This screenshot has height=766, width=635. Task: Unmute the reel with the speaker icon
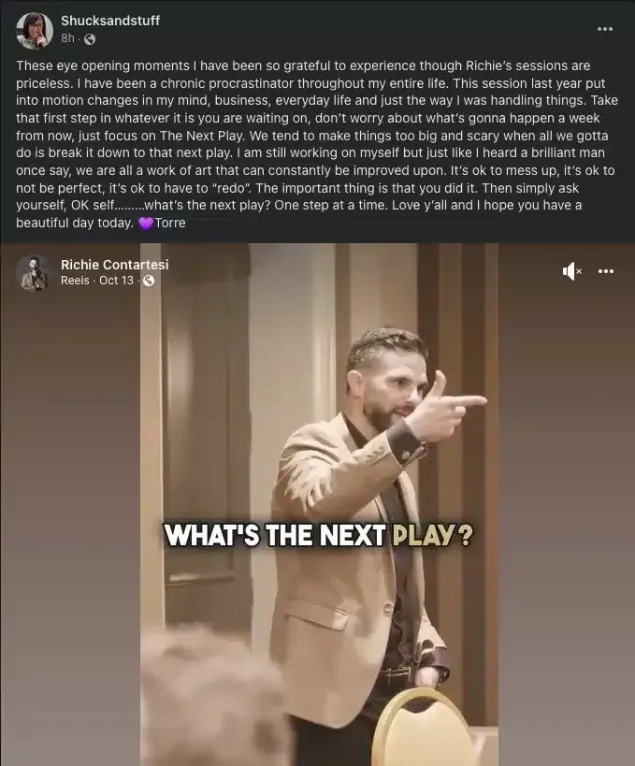(571, 271)
